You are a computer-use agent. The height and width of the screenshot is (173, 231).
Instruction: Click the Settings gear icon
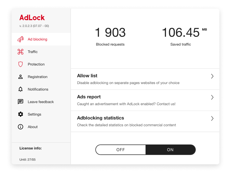tap(20, 114)
